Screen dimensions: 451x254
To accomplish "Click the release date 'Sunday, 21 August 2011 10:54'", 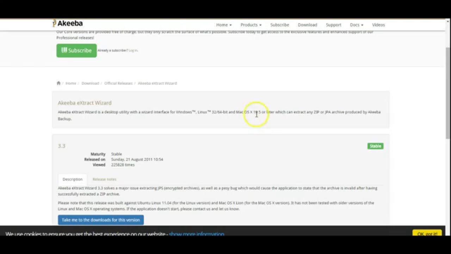I will click(137, 159).
